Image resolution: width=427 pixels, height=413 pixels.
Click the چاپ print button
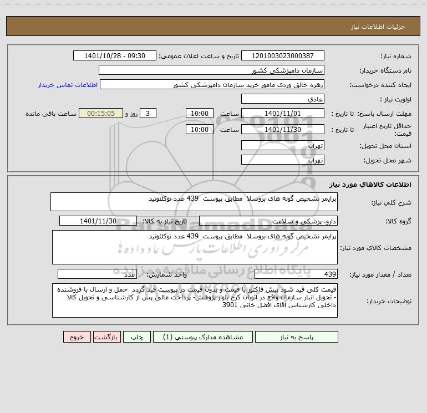click(x=137, y=337)
